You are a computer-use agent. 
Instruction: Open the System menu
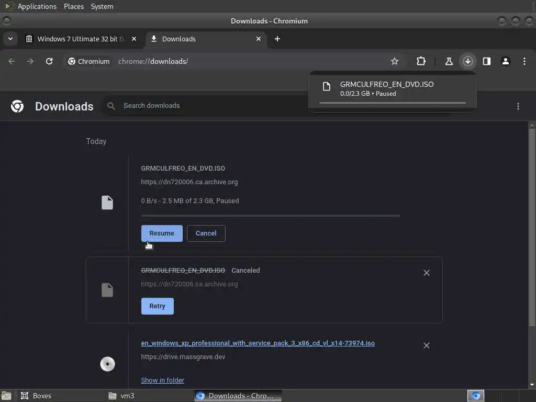click(x=102, y=6)
